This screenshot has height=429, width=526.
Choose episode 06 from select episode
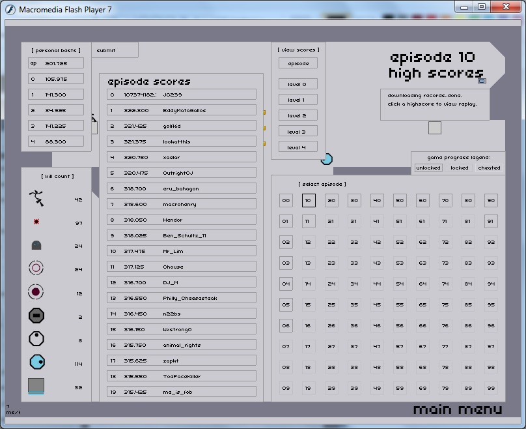pyautogui.click(x=286, y=325)
